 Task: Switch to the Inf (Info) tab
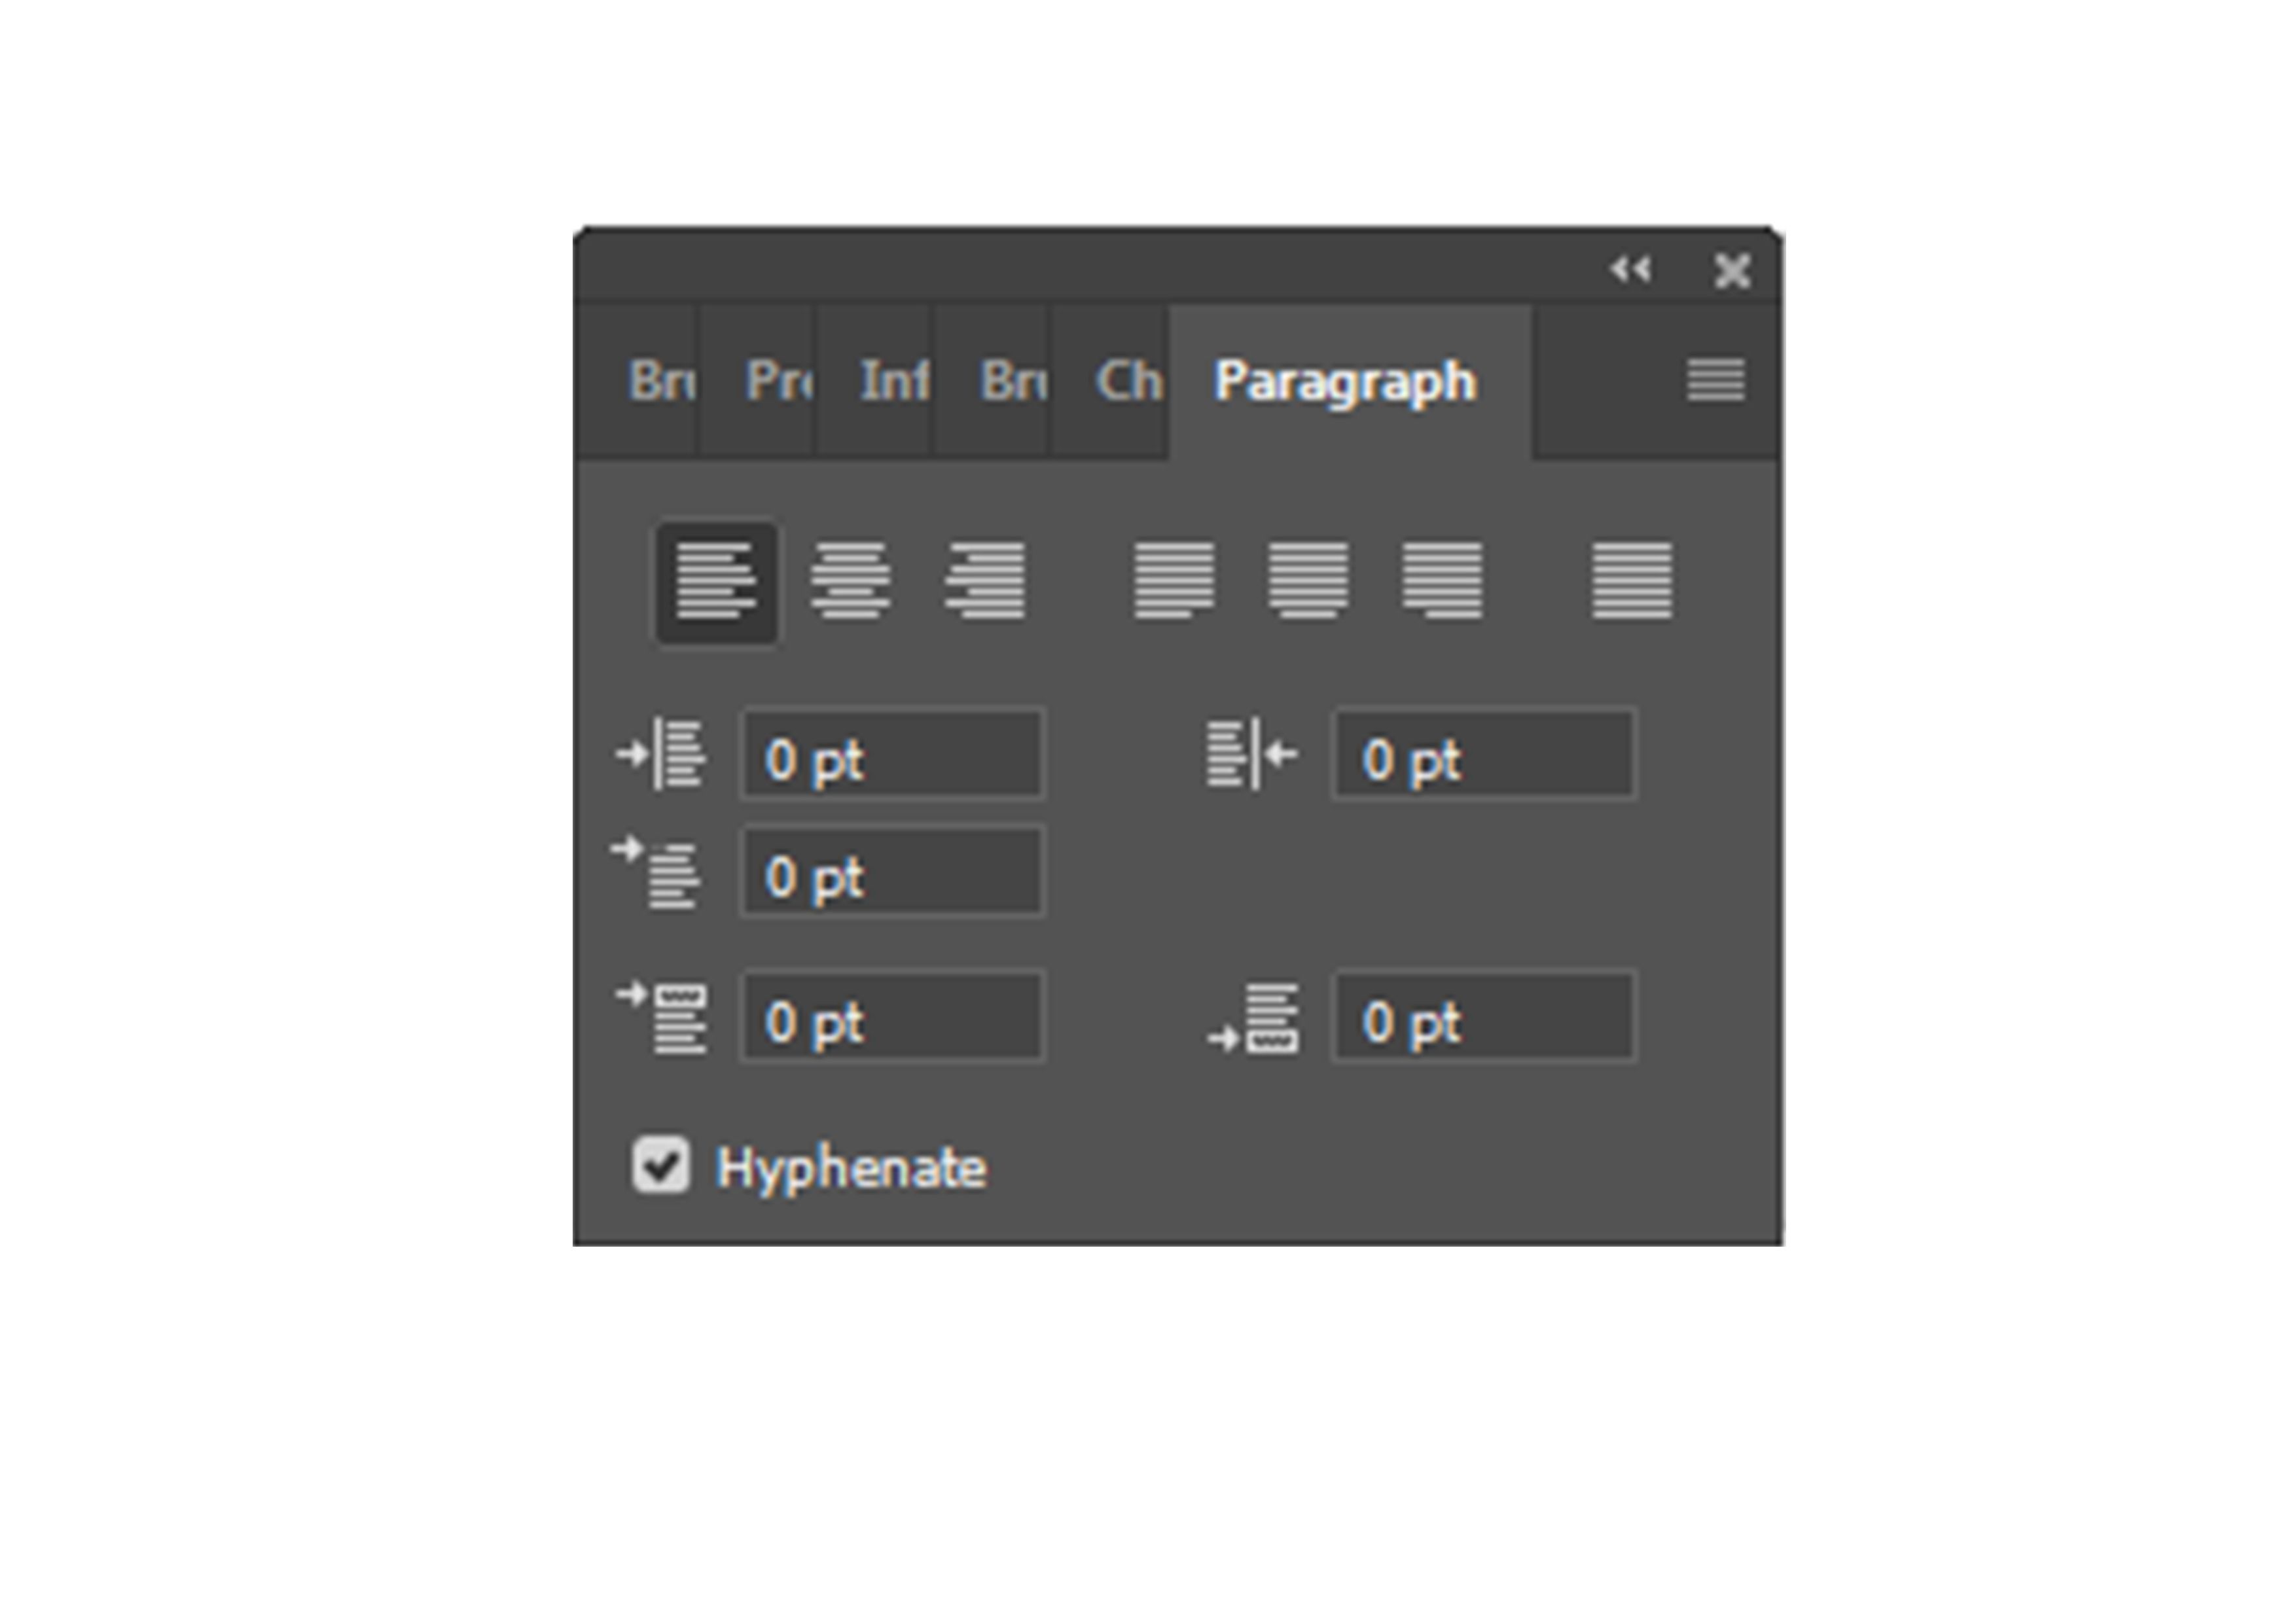(892, 381)
